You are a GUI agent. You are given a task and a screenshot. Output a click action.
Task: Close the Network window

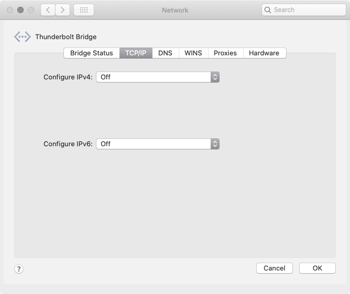click(10, 10)
